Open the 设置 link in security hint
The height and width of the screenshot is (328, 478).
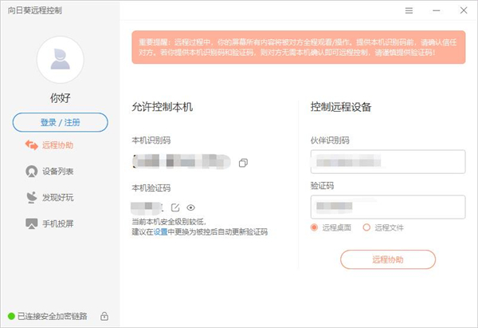pos(160,232)
